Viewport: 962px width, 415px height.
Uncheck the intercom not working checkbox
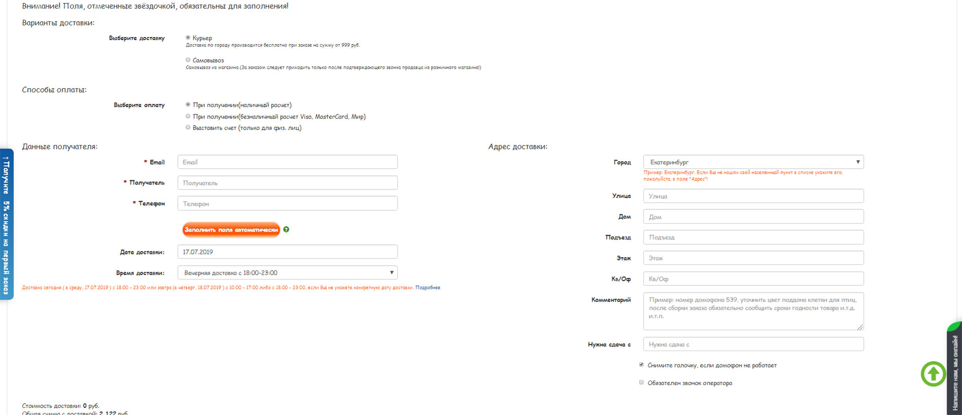641,365
